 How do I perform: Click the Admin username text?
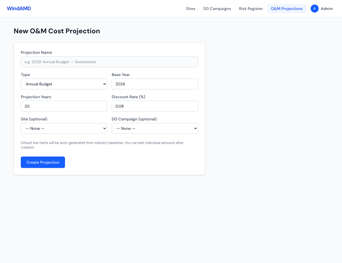point(327,9)
